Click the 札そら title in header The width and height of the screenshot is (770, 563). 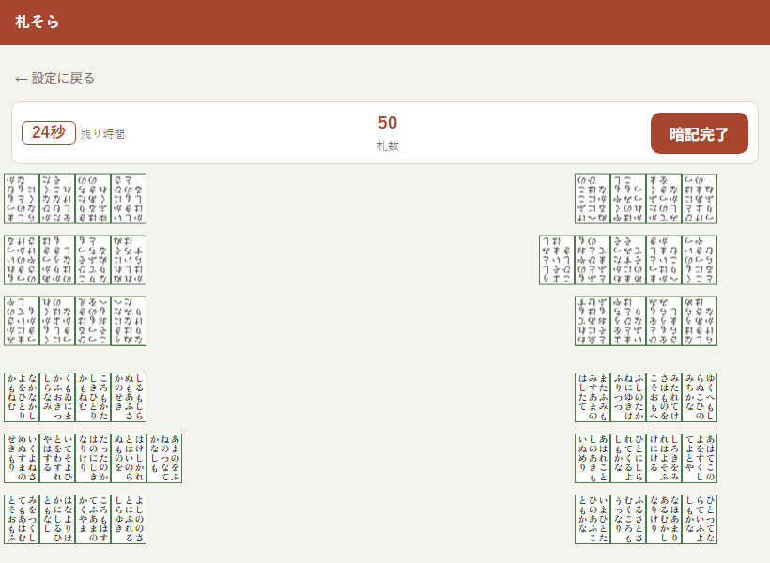(x=38, y=23)
